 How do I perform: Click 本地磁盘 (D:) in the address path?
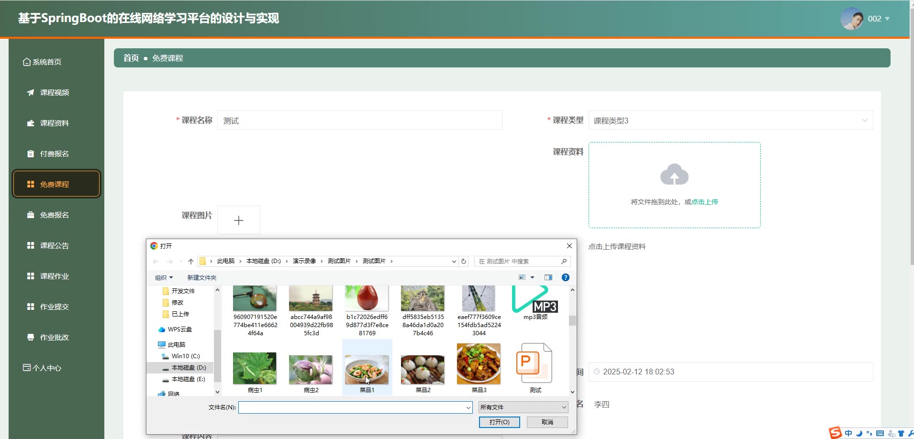click(264, 261)
